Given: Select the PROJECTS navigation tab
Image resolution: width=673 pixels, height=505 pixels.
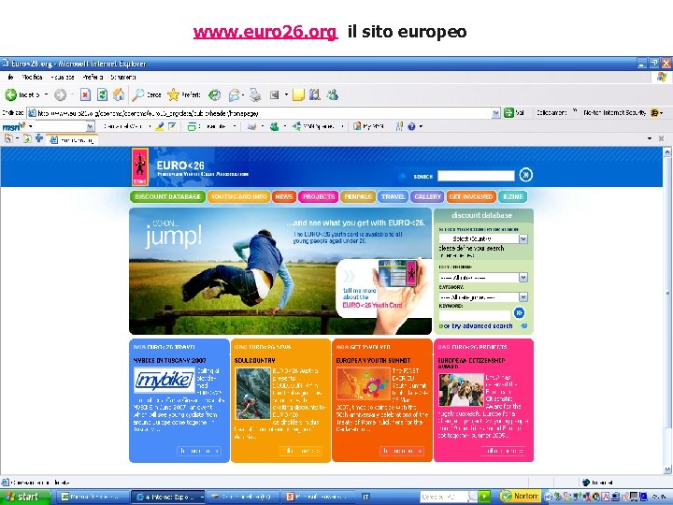Looking at the screenshot, I should click(x=319, y=196).
